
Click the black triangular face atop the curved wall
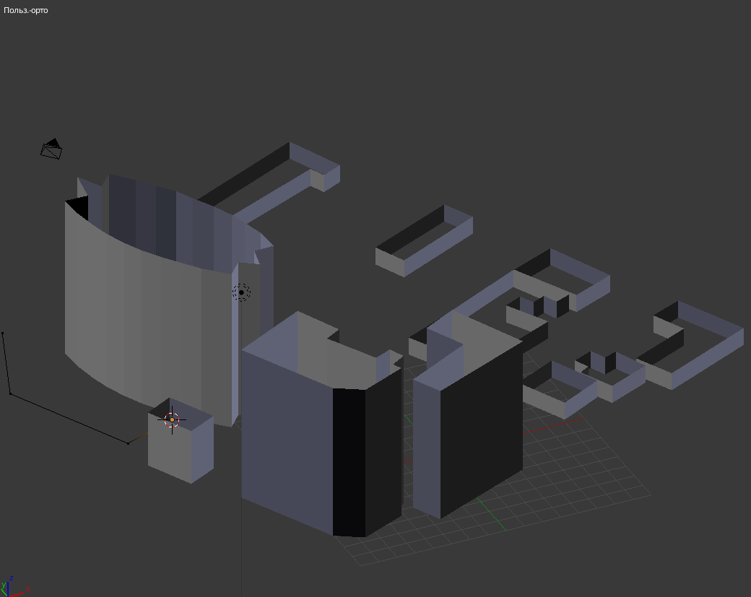click(78, 208)
